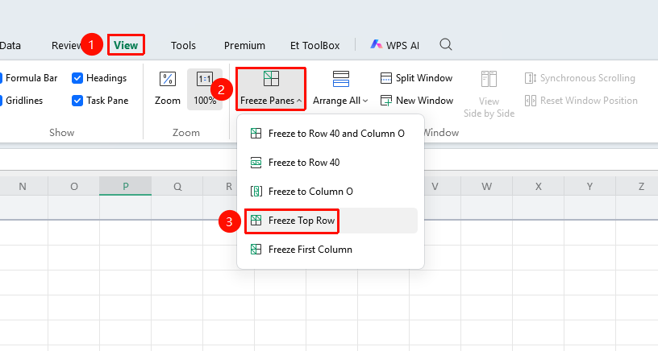Viewport: 658px width, 351px height.
Task: Select the column W header
Action: click(x=486, y=187)
